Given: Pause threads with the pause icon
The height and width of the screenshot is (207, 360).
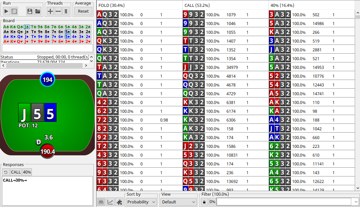Looking at the screenshot, I should click(x=66, y=11).
